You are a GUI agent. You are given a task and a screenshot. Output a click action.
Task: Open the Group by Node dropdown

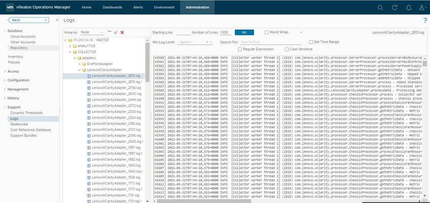click(x=92, y=32)
